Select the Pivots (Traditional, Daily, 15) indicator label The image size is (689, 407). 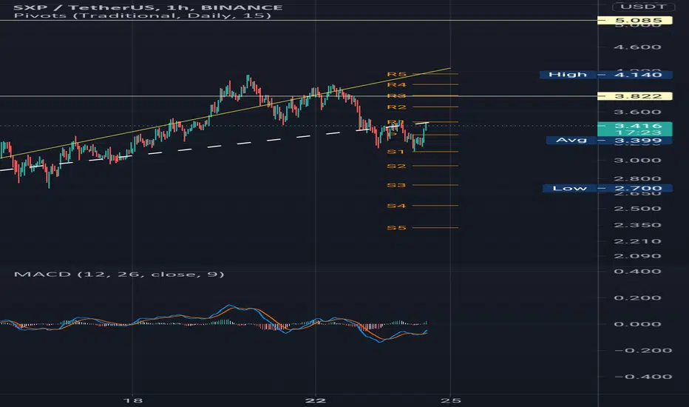143,16
